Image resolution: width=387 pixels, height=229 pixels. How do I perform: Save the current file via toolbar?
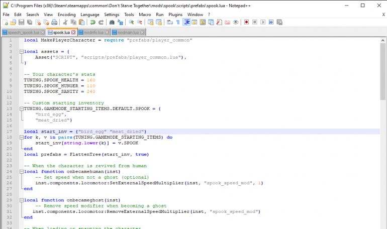tap(22, 23)
